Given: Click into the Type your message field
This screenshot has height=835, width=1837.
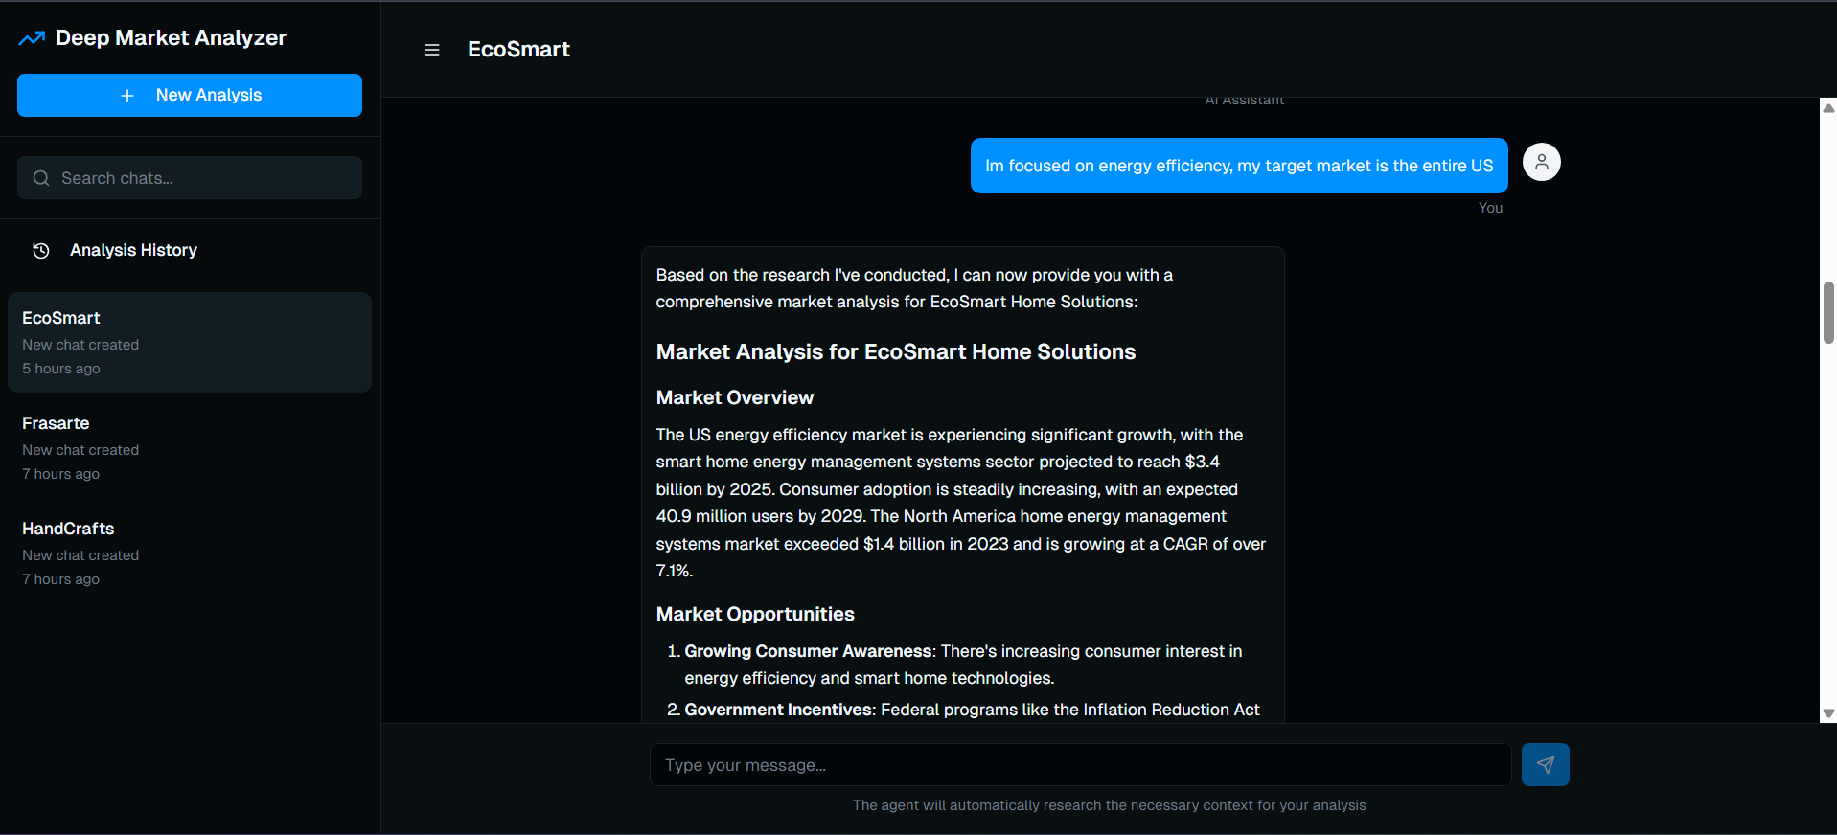Looking at the screenshot, I should 1080,764.
